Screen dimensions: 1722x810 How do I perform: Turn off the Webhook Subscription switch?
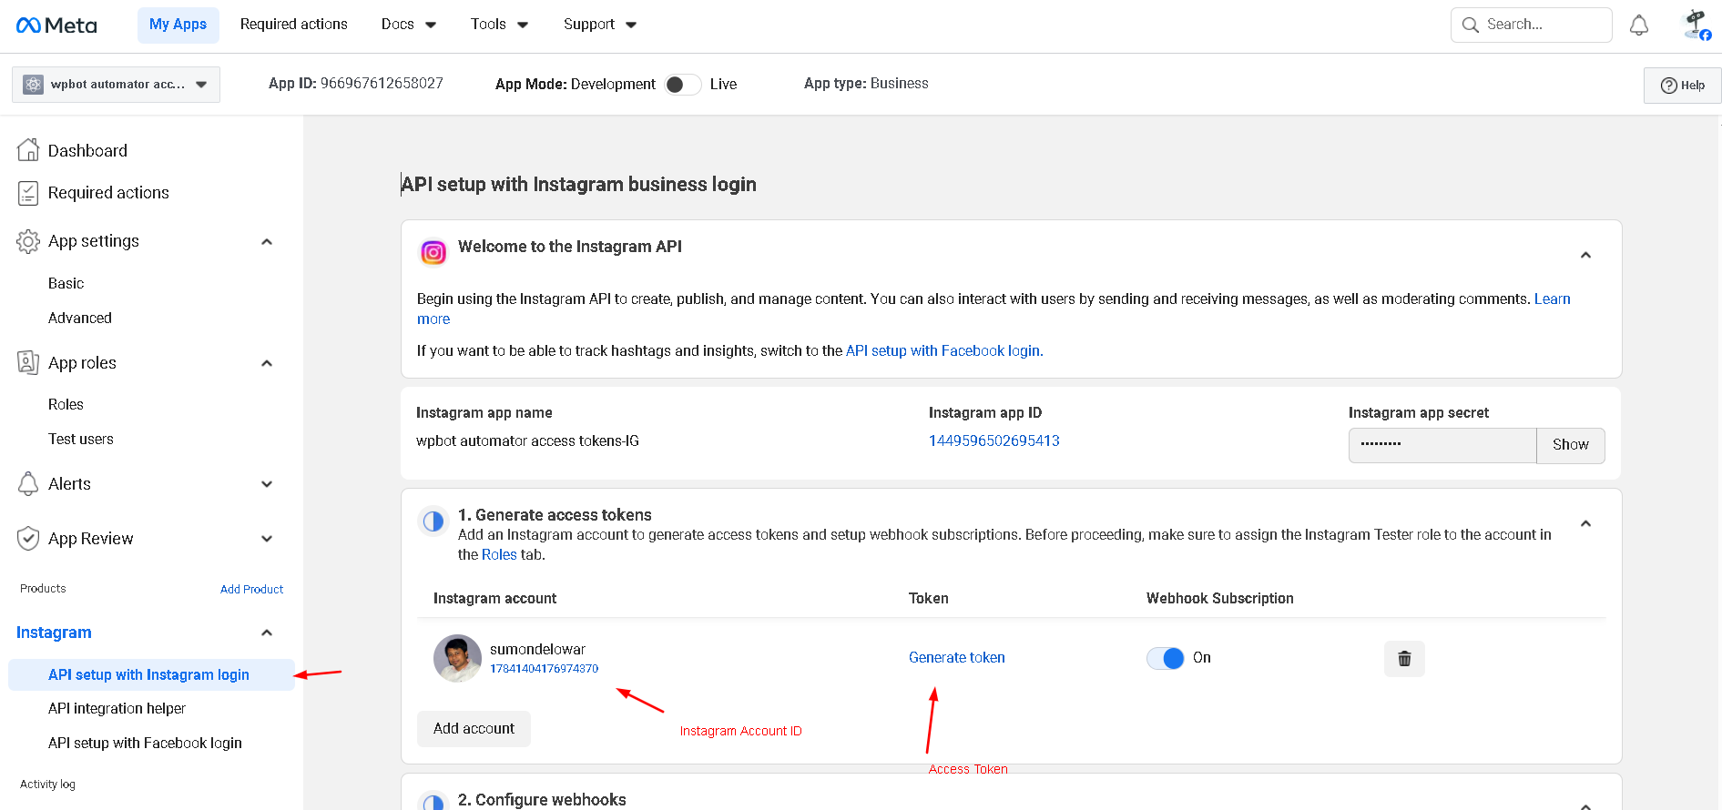[1165, 658]
